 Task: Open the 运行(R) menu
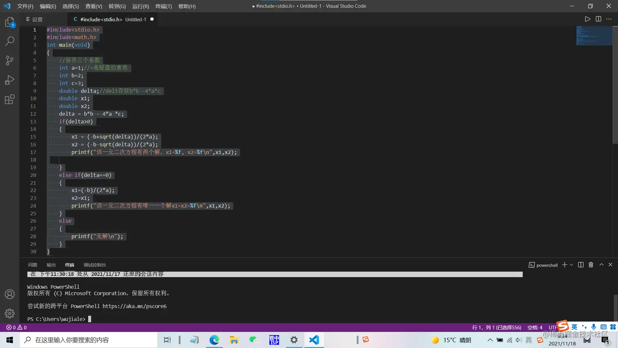pos(141,6)
